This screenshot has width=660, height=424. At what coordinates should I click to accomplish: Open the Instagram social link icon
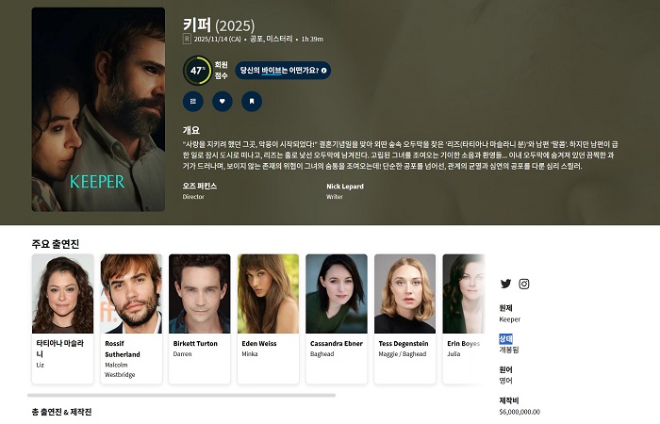(x=524, y=284)
